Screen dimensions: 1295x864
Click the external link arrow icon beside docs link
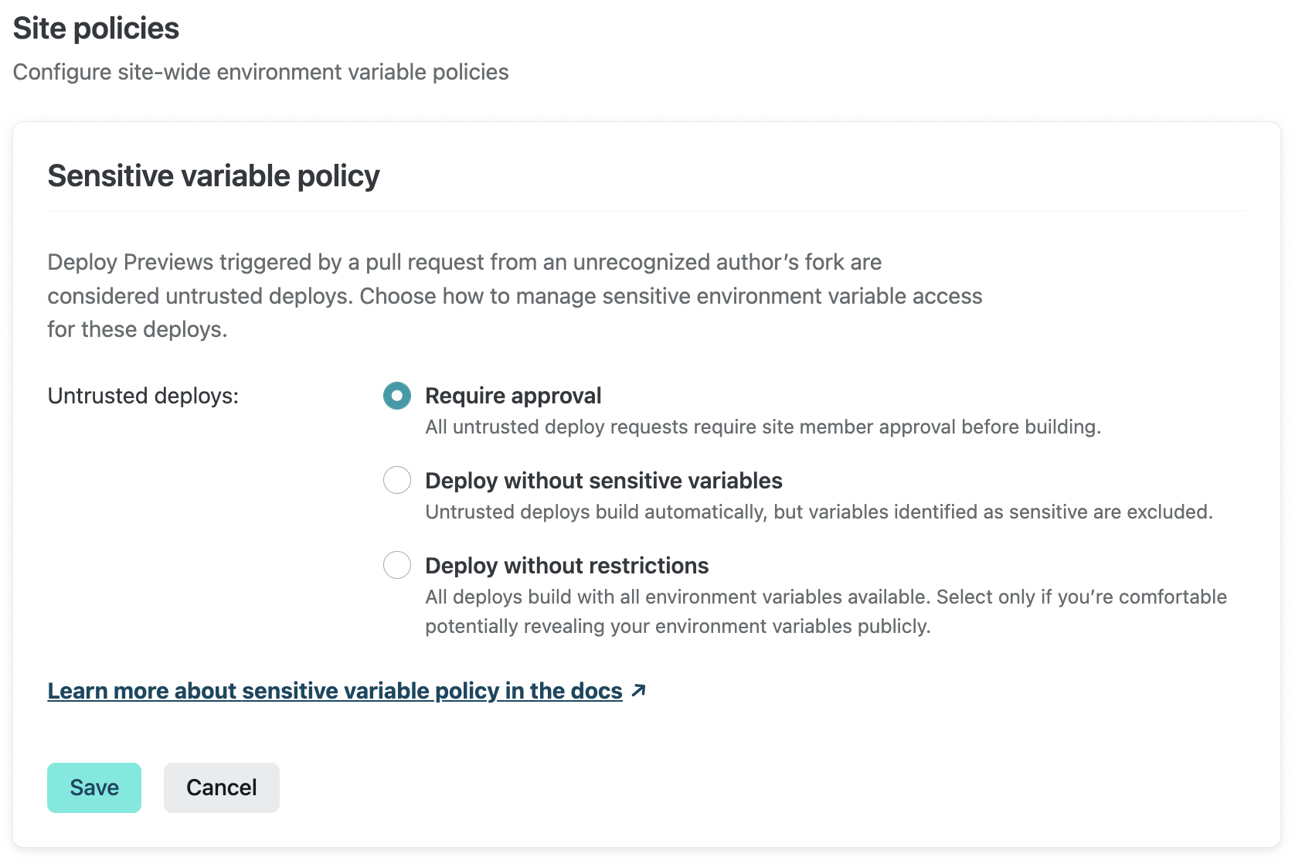point(638,690)
